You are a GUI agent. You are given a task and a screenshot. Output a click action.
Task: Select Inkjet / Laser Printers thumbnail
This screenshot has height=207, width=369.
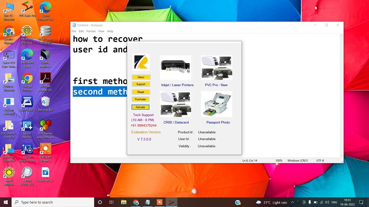176,67
